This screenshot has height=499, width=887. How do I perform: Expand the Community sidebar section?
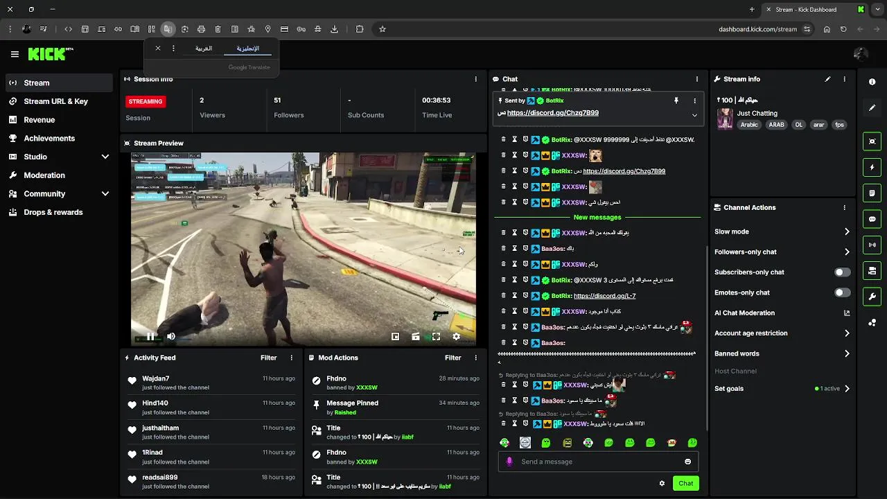[105, 194]
